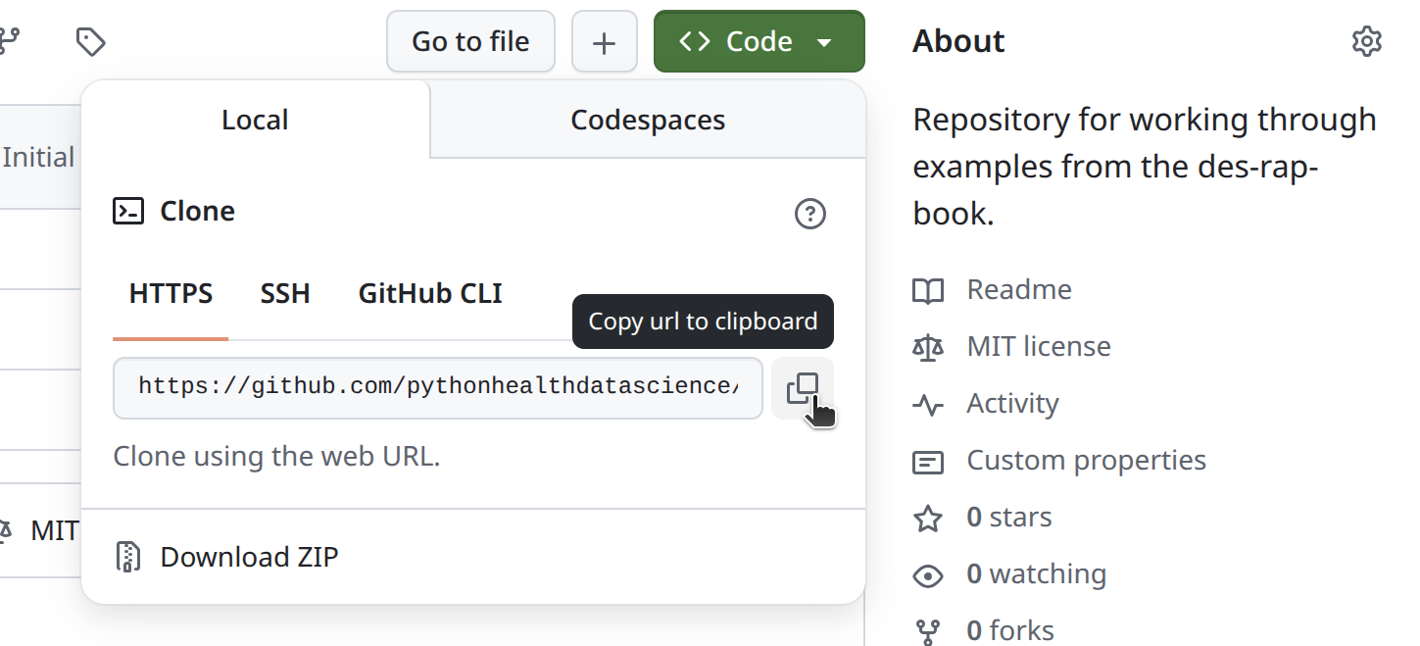Click the Download ZIP link
The width and height of the screenshot is (1420, 646).
(x=249, y=557)
